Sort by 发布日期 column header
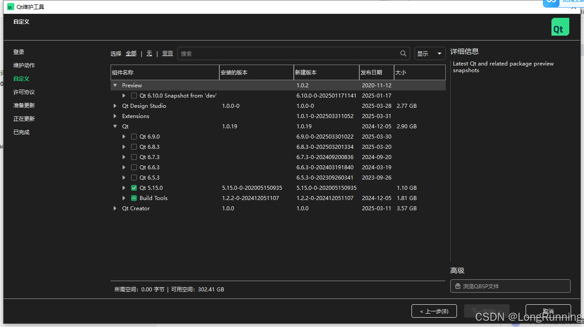584x327 pixels. pos(377,72)
